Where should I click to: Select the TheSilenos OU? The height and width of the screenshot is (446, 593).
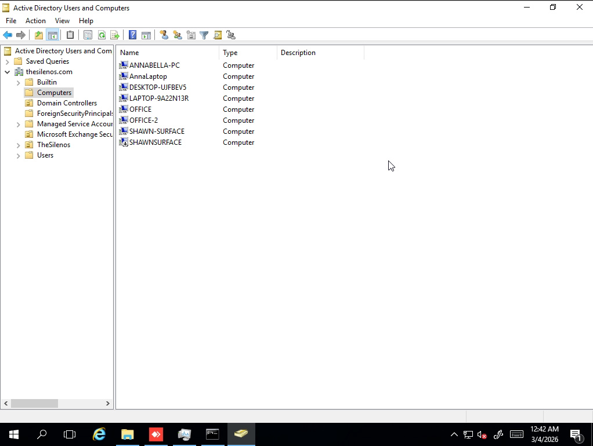pyautogui.click(x=53, y=145)
